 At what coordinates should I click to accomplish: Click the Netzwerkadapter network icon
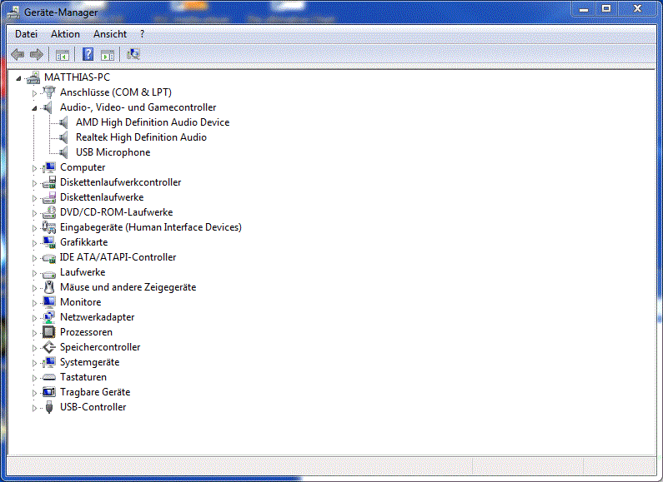pos(49,317)
